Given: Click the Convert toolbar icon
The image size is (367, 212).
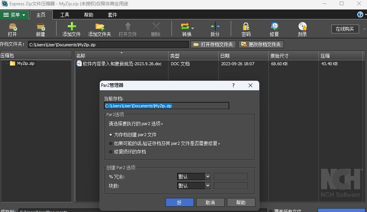Looking at the screenshot, I should tap(185, 27).
